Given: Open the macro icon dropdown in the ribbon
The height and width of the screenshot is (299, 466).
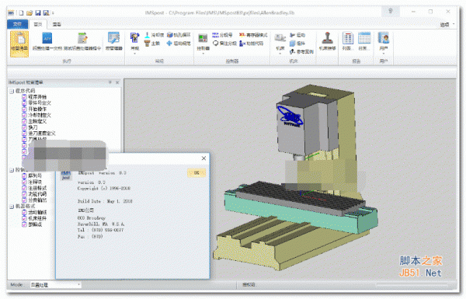Looking at the screenshot, I should (x=134, y=54).
